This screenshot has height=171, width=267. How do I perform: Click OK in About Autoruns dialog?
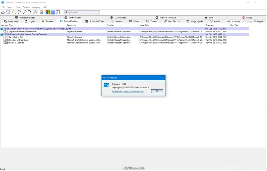click(x=157, y=91)
